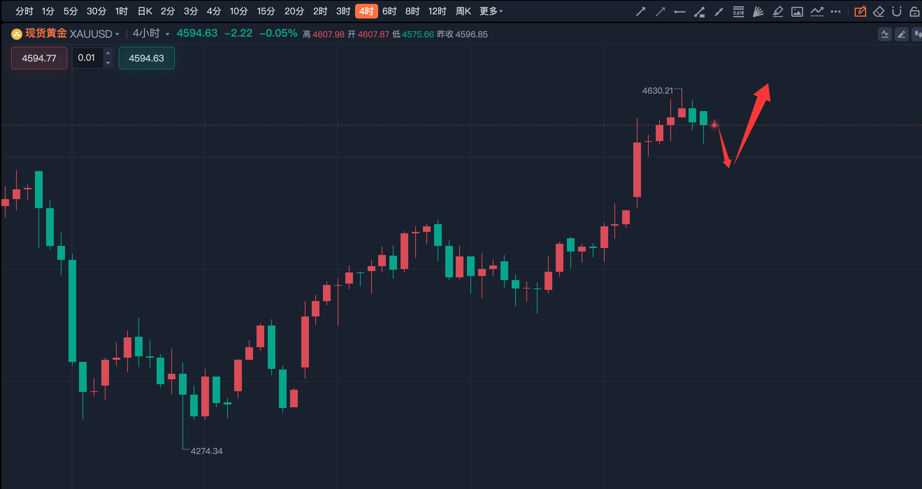Switch to the 30分 timeframe tab
The image size is (922, 489).
(x=96, y=12)
